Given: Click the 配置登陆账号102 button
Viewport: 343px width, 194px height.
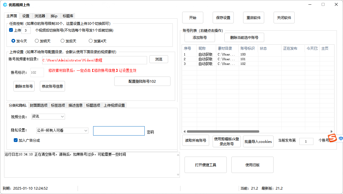Looking at the screenshot, I should coord(142,82).
